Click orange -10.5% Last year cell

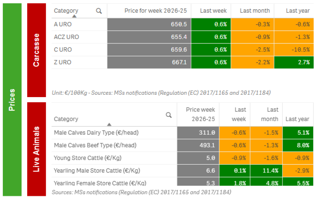point(294,50)
